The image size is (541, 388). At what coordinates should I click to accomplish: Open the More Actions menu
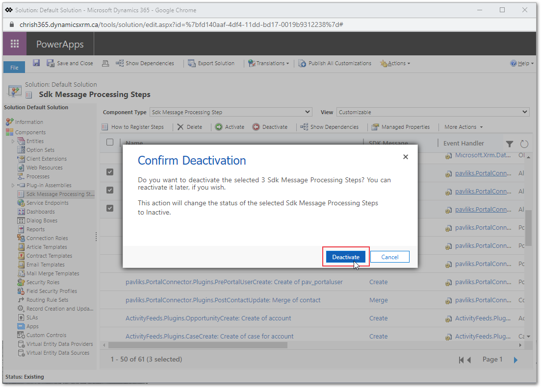pos(464,127)
